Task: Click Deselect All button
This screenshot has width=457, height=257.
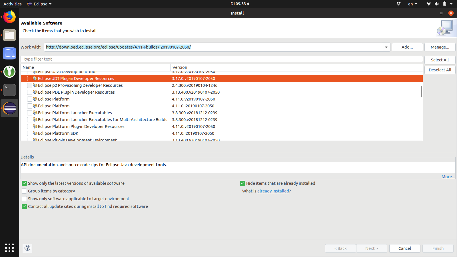Action: click(440, 70)
